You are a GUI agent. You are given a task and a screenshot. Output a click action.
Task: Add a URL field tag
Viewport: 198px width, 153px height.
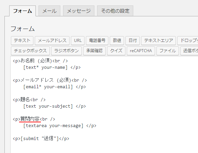coord(78,41)
